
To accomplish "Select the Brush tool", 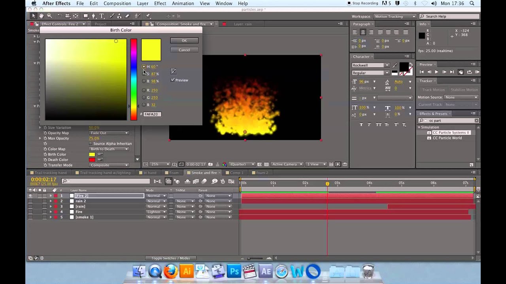I will pos(113,16).
